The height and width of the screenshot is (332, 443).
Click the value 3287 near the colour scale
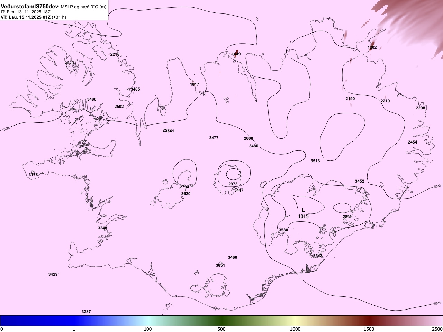[x=86, y=312]
